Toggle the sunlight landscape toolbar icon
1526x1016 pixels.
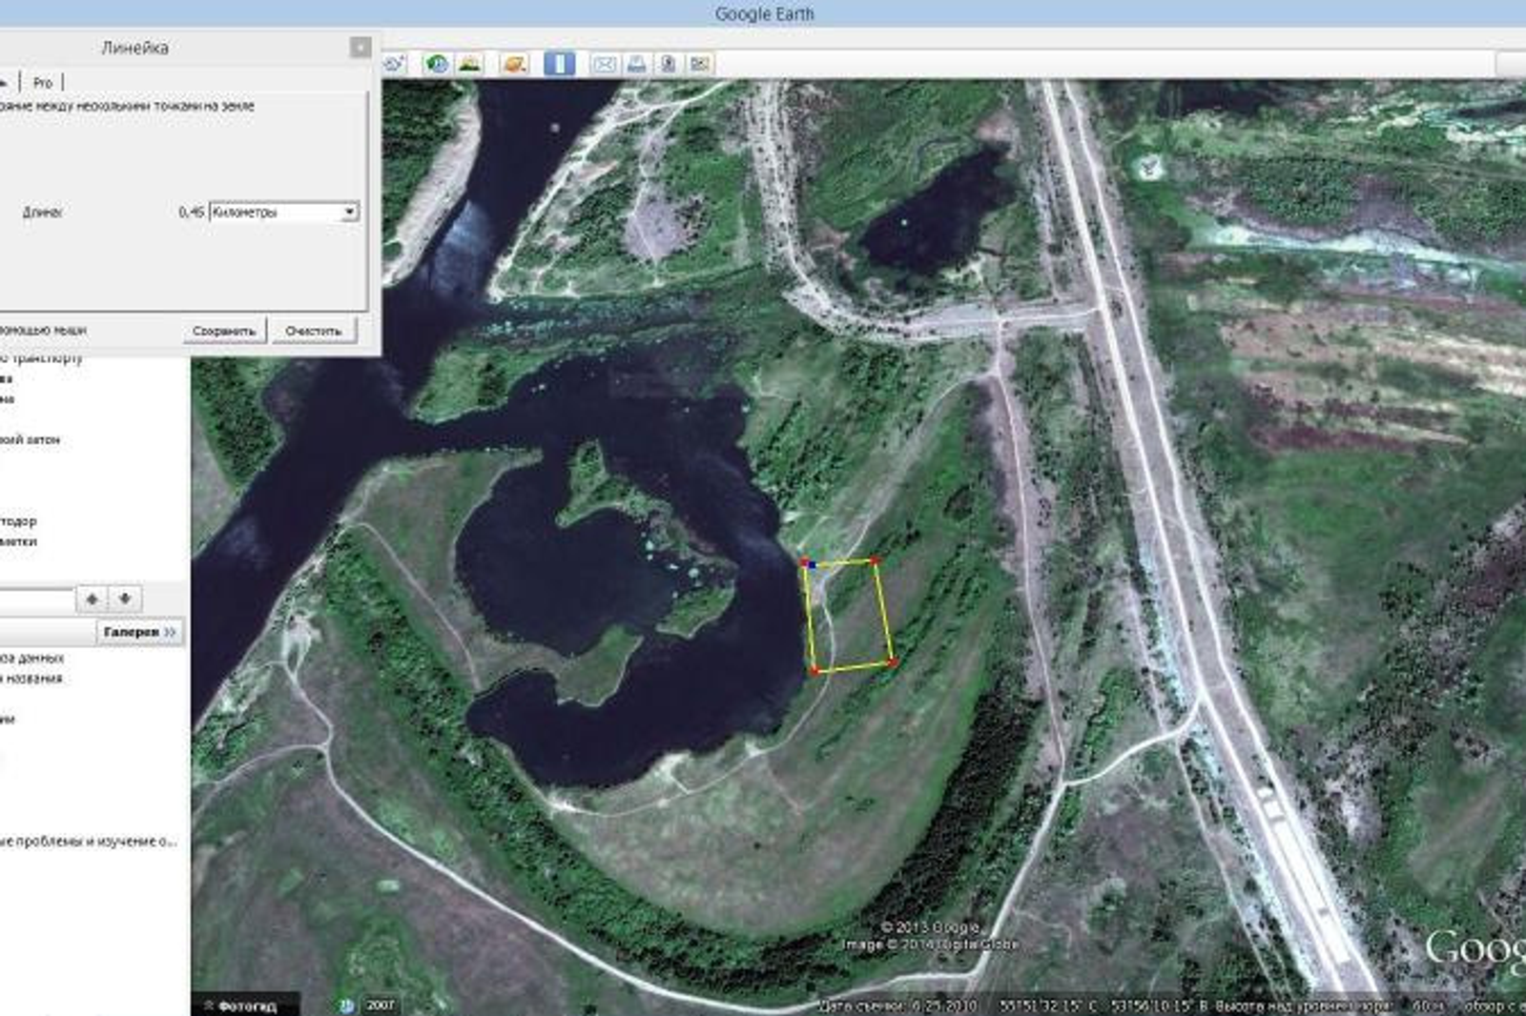click(469, 64)
